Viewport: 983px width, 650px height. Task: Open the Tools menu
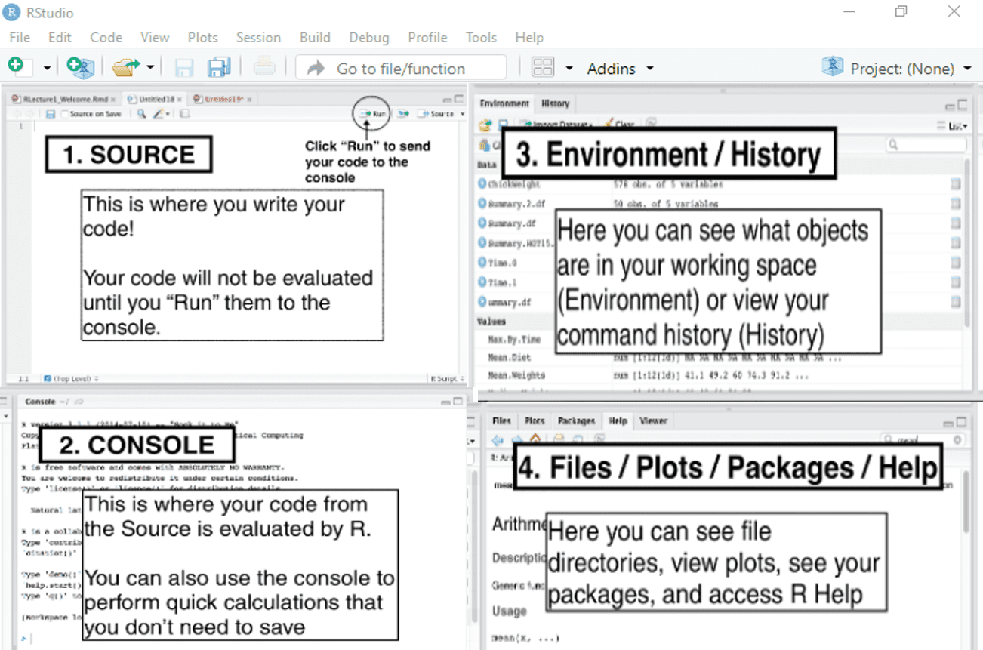[481, 37]
